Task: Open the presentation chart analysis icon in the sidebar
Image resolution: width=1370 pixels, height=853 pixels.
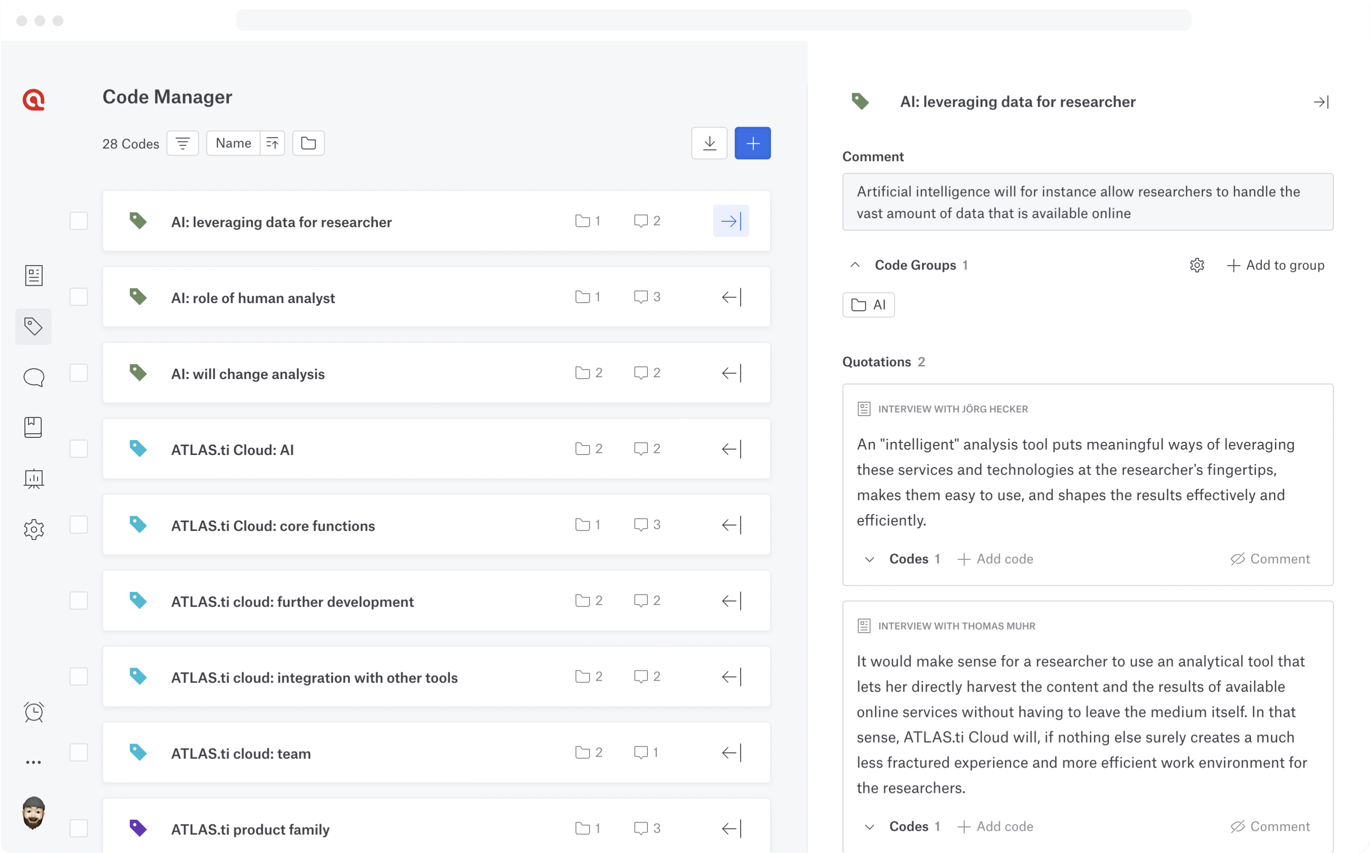Action: [34, 479]
